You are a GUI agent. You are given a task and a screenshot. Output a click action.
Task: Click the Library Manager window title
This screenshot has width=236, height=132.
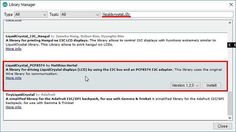tap(22, 5)
